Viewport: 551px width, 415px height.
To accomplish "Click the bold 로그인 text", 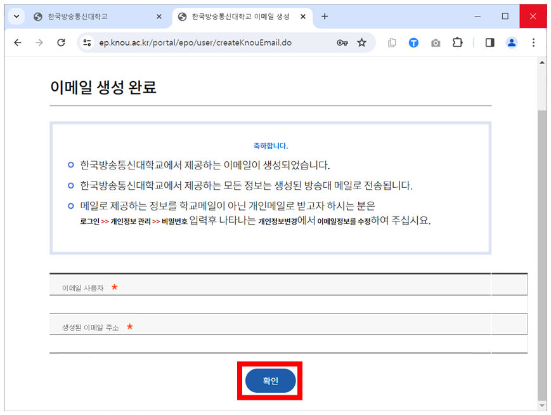I will (x=89, y=221).
